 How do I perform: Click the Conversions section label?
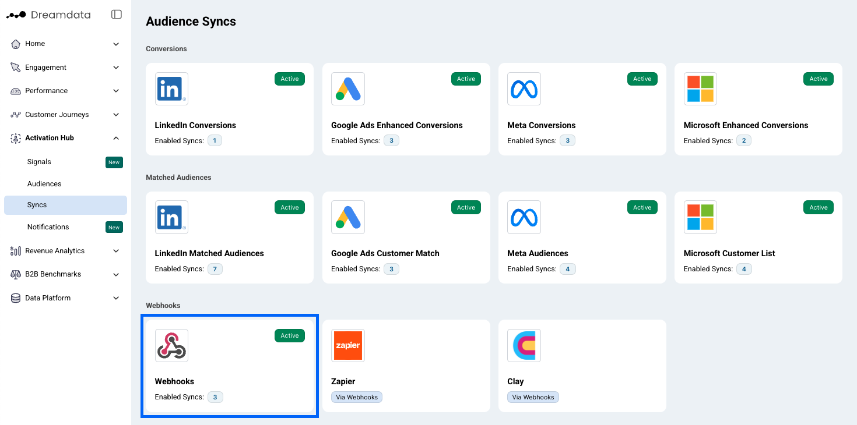coord(166,49)
